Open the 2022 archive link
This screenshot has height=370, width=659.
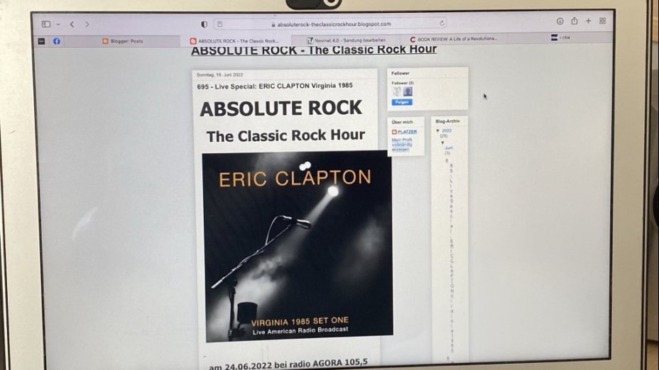point(447,131)
